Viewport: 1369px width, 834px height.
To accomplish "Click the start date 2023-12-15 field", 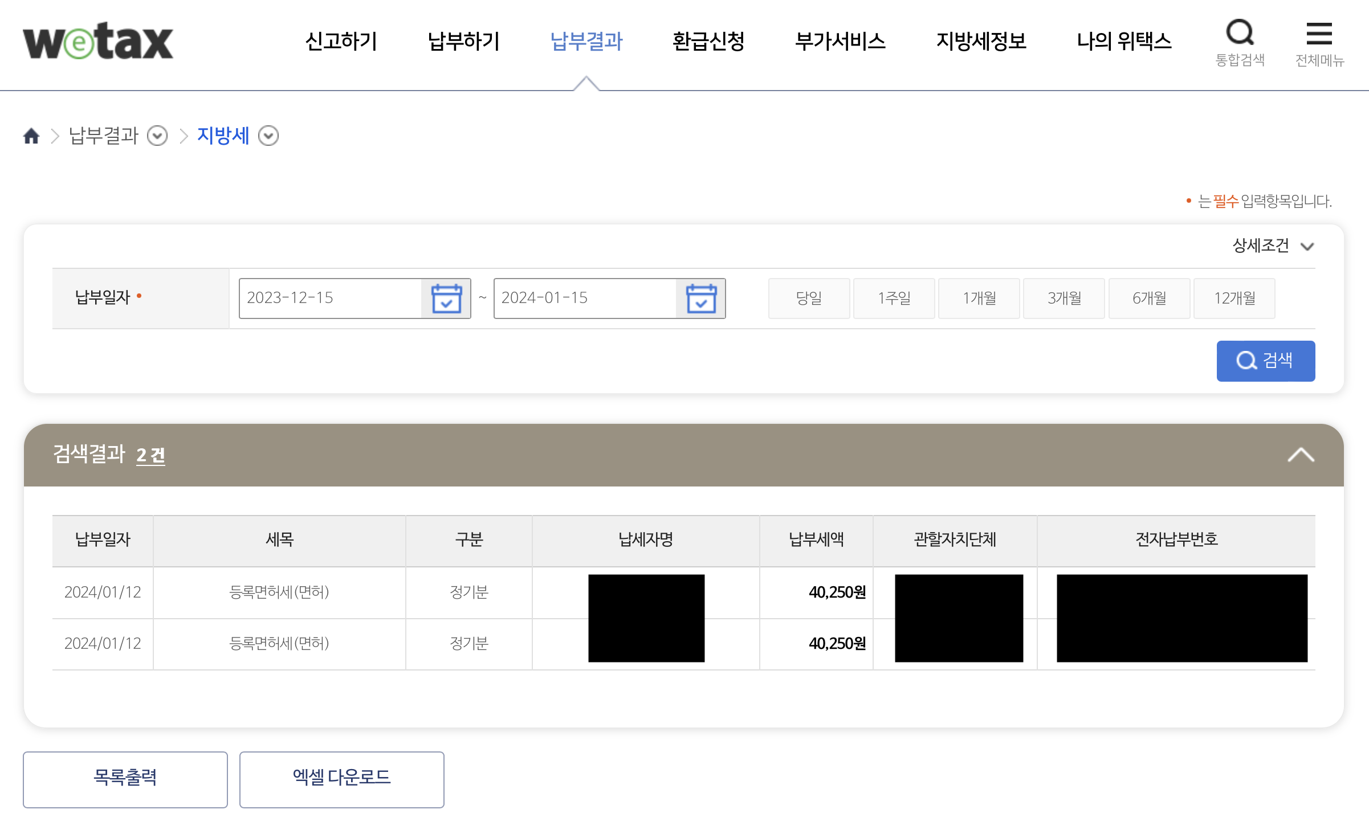I will point(329,299).
